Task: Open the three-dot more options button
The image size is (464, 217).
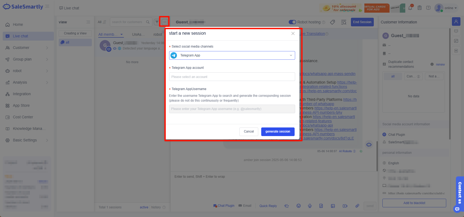Action: pos(165,22)
